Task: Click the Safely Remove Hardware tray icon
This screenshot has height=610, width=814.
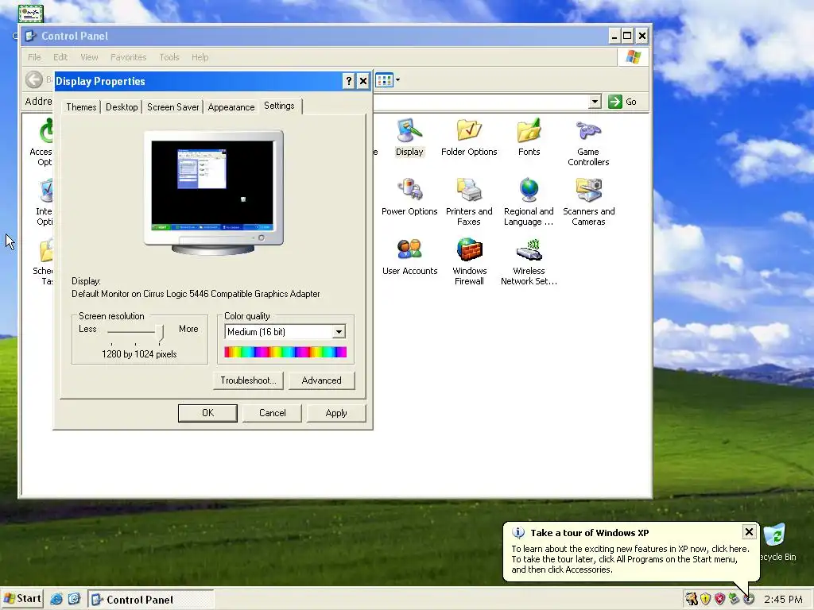Action: (x=734, y=599)
